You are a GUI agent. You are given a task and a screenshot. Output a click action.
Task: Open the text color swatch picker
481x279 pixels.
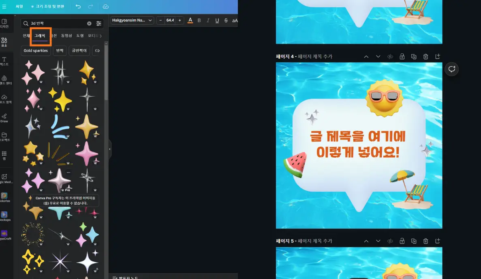click(x=190, y=20)
